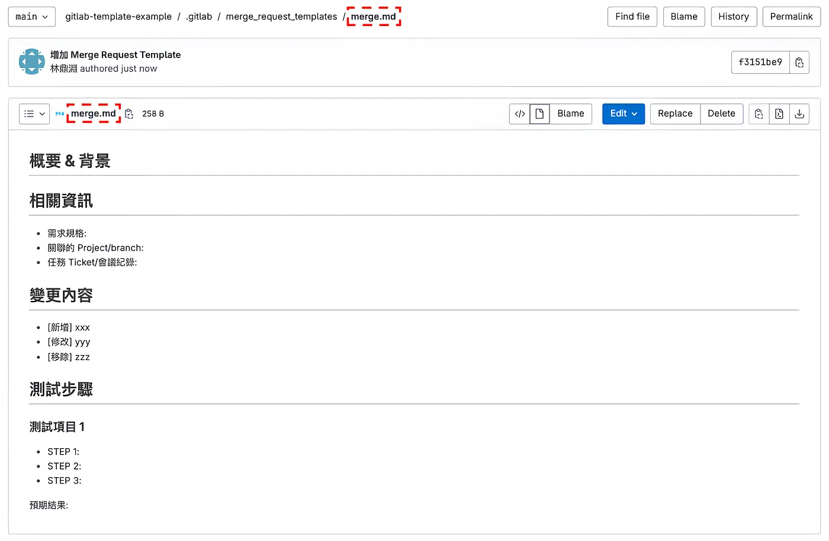Viewport: 829px width, 541px height.
Task: View the file History
Action: 734,17
